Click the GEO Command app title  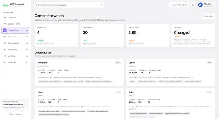pyautogui.click(x=17, y=4)
